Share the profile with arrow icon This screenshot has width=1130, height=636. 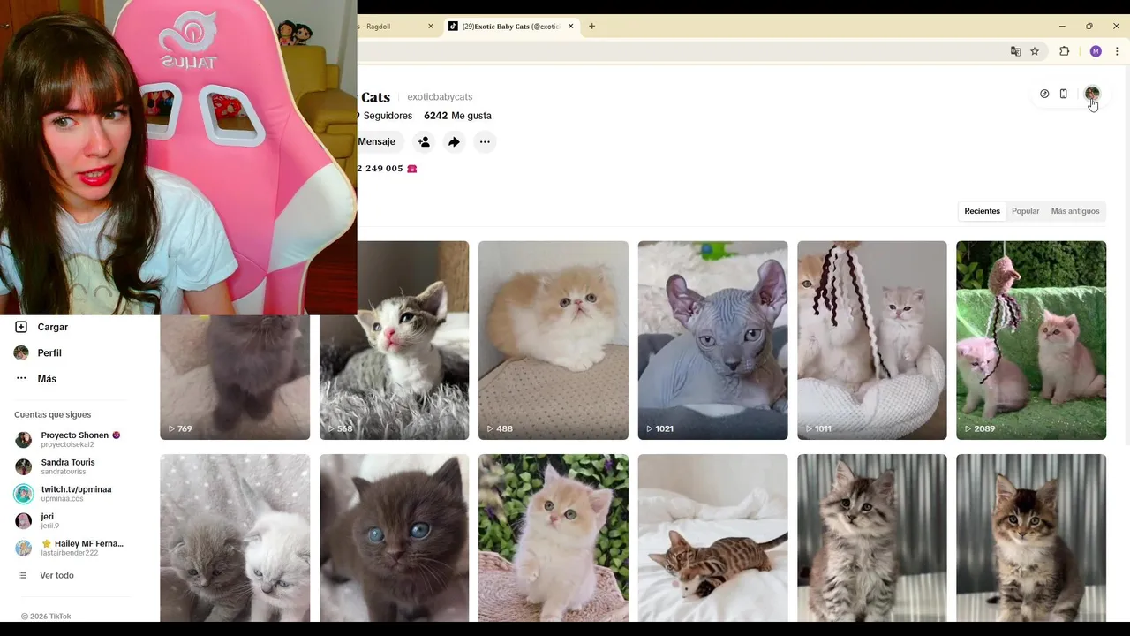[x=454, y=141]
